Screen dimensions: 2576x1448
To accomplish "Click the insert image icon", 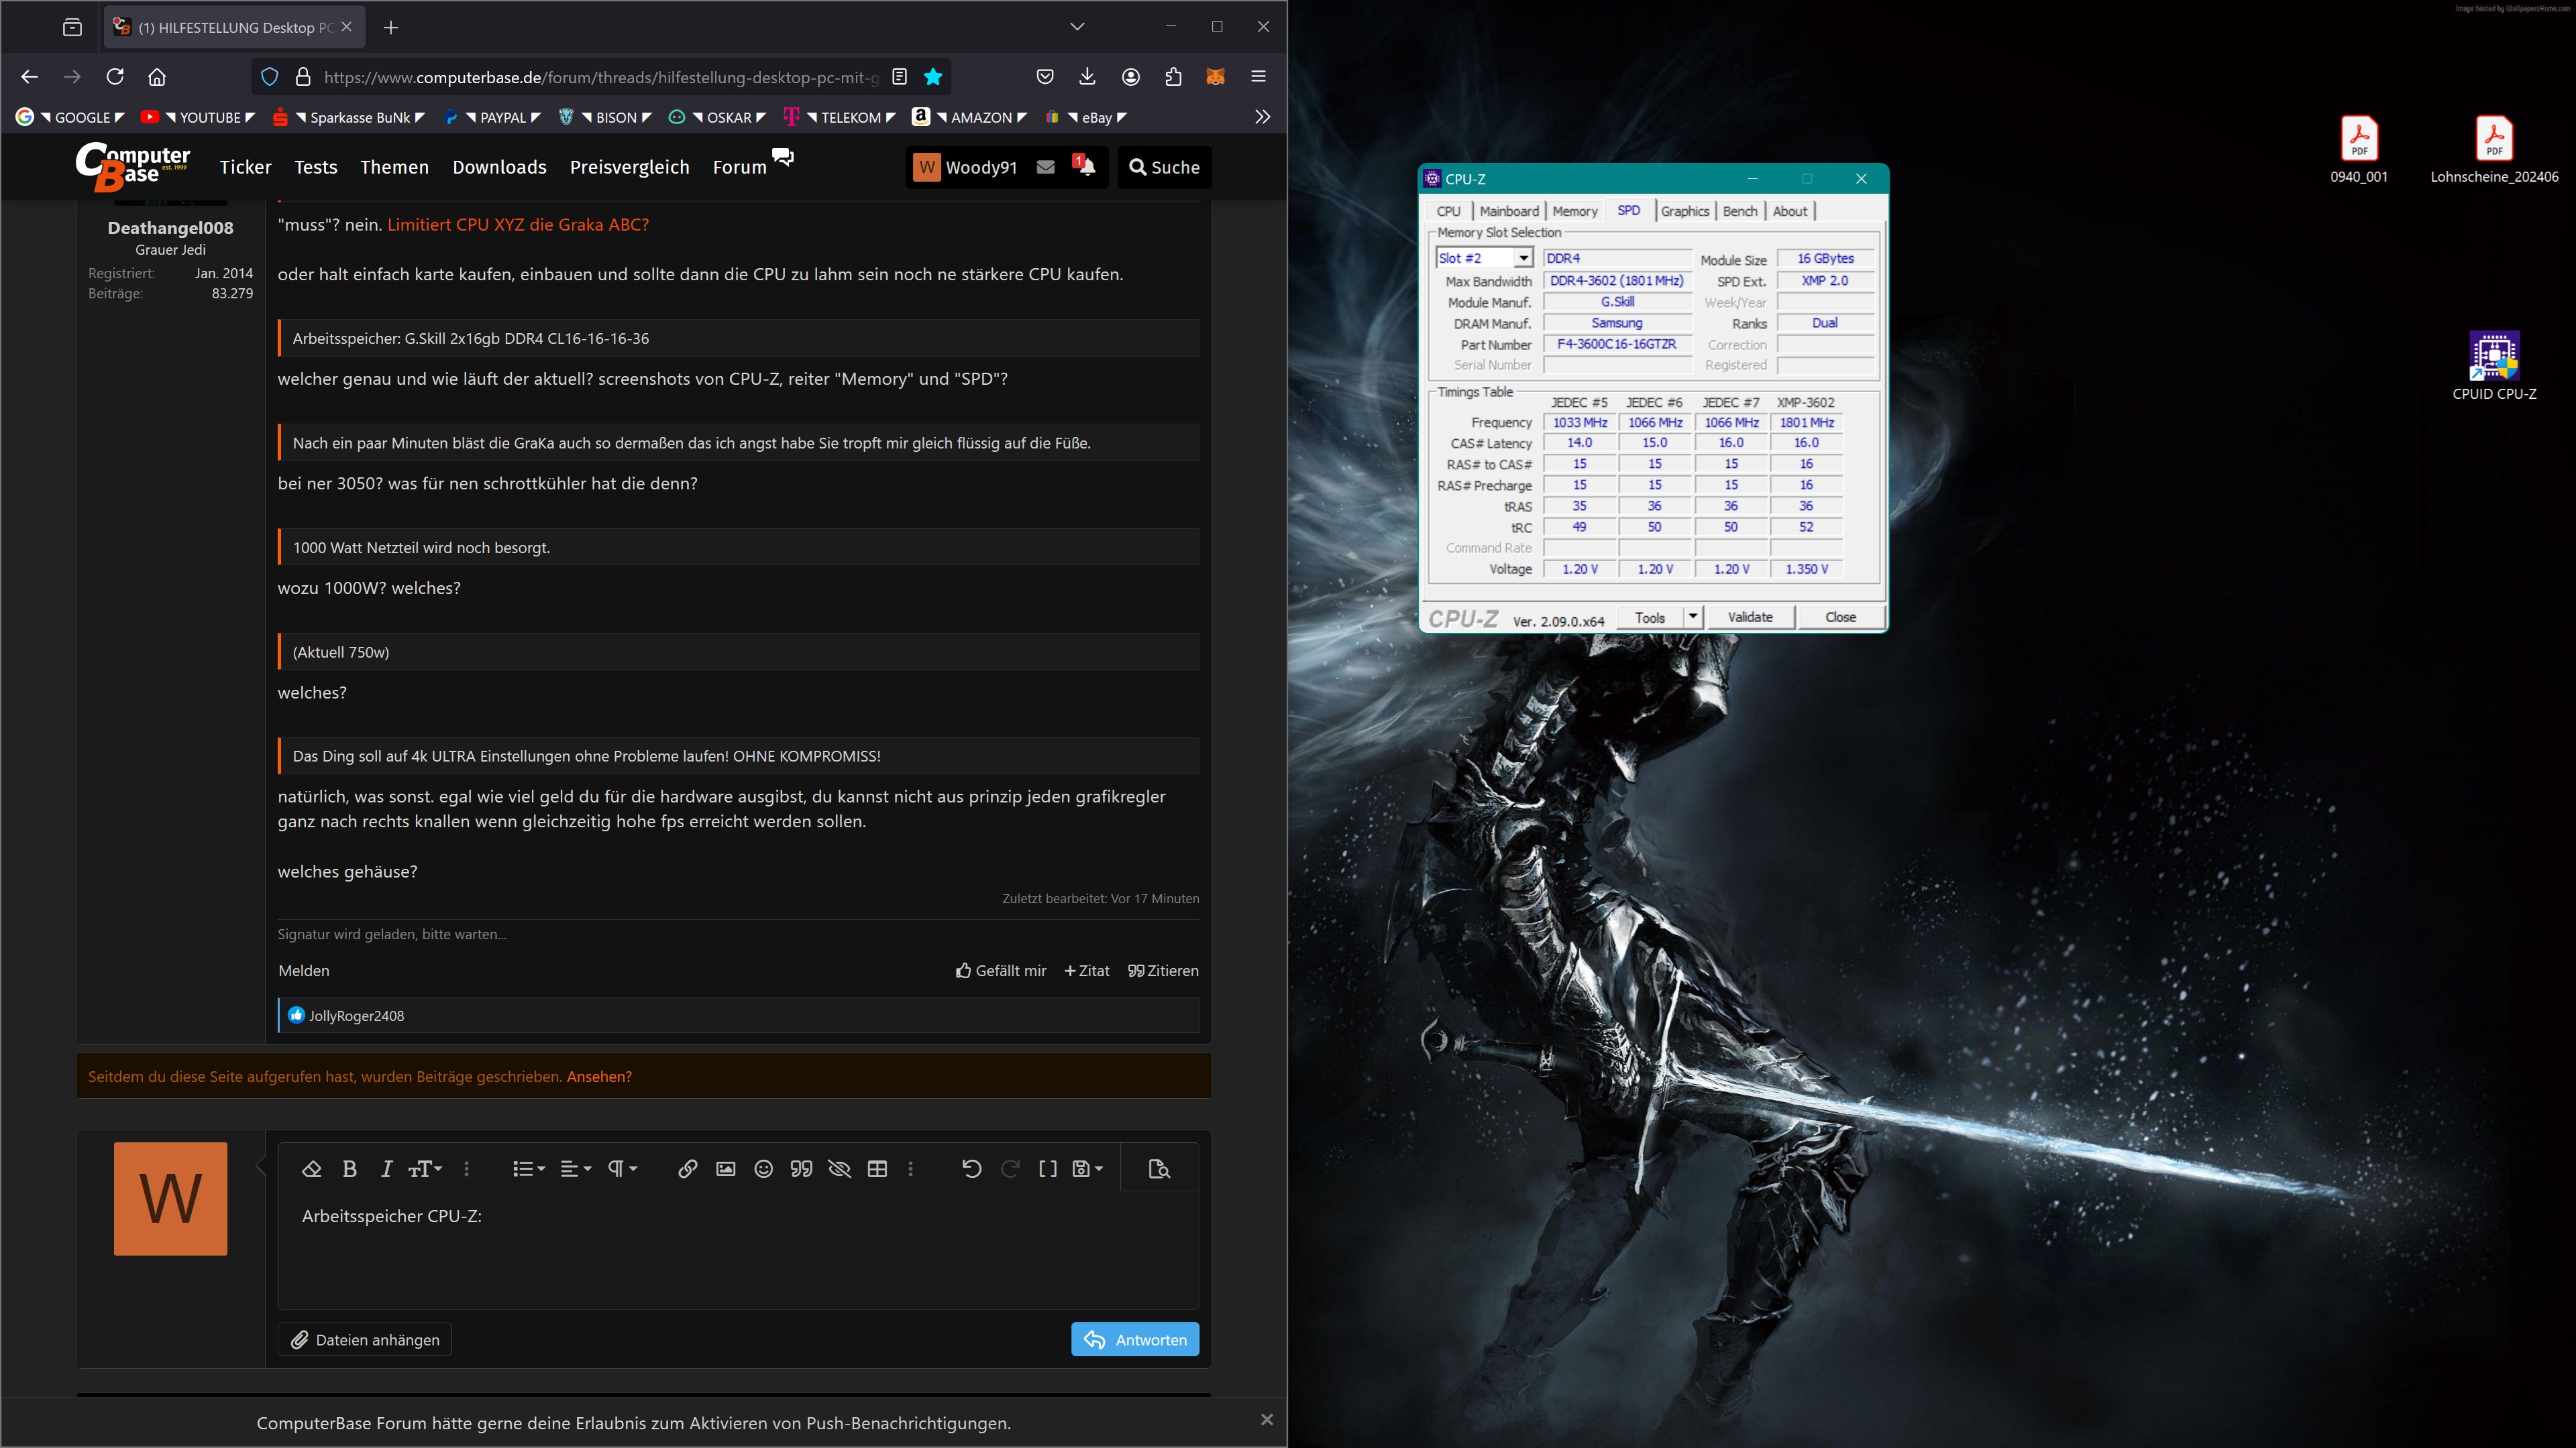I will pyautogui.click(x=725, y=1168).
